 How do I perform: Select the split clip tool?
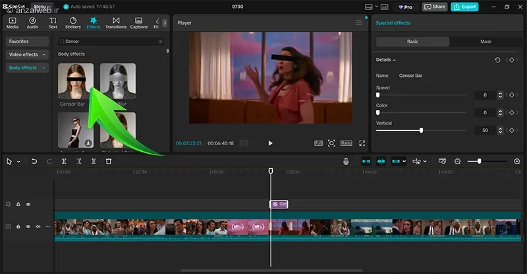point(64,162)
